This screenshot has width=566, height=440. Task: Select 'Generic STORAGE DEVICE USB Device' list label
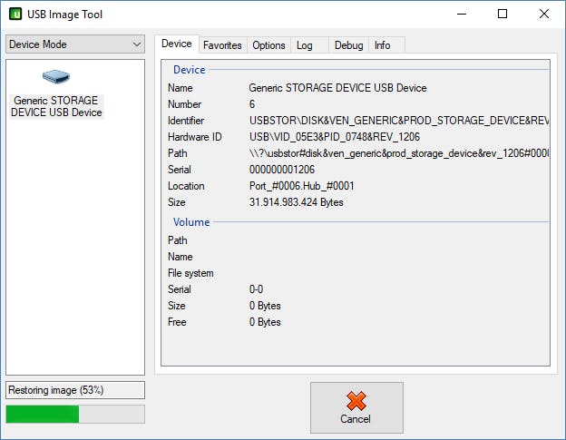[x=56, y=106]
